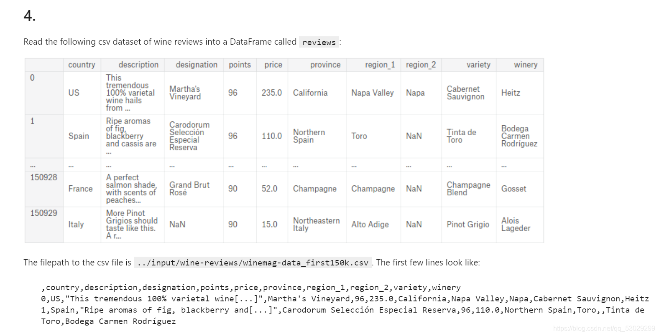Click the 'France' country cell
Viewport: 659px width, 336px height.
[82, 189]
